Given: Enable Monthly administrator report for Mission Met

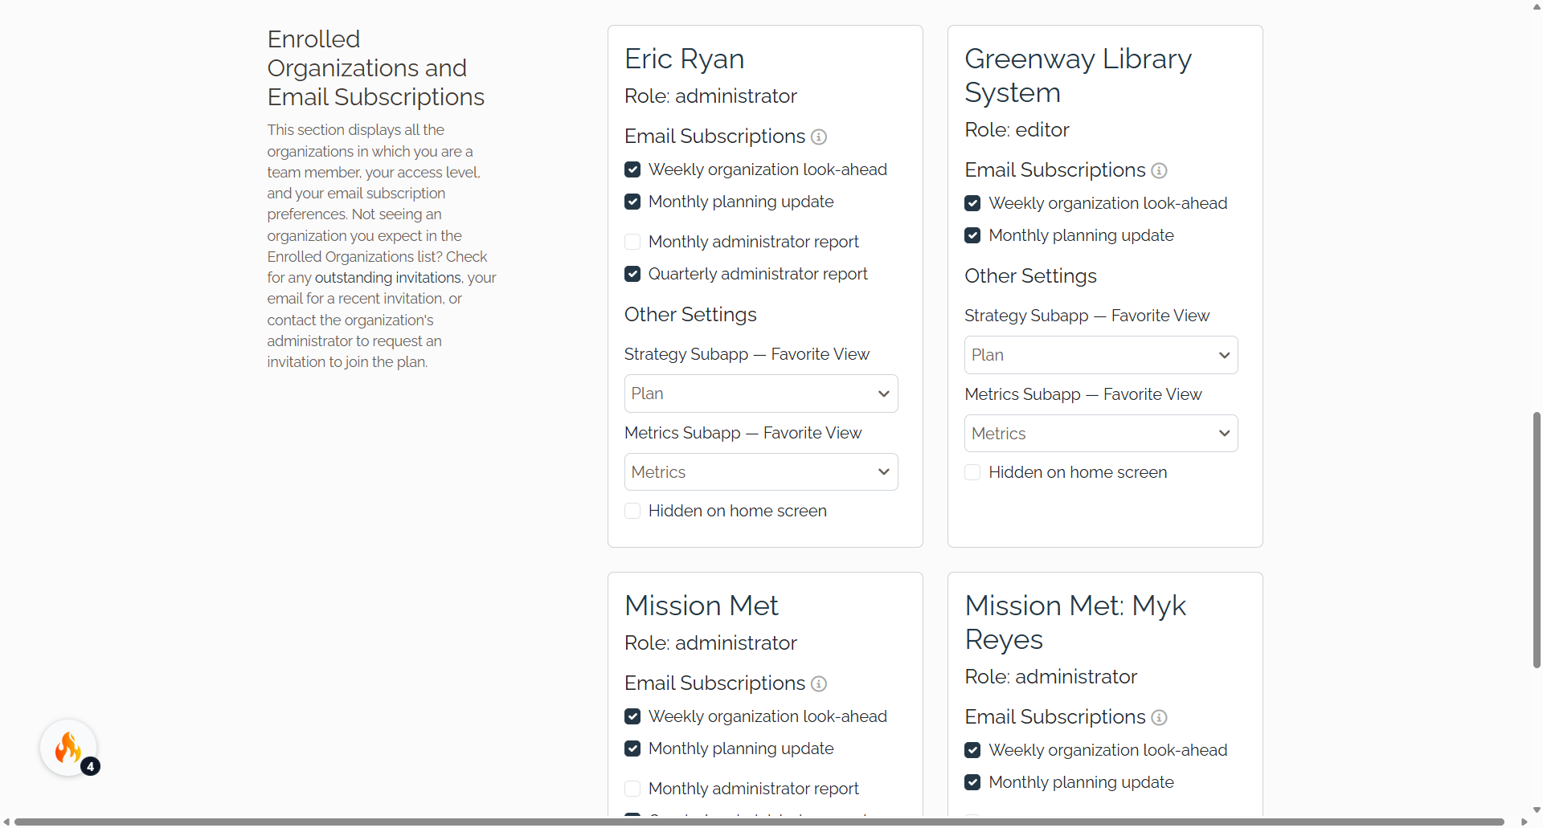Looking at the screenshot, I should coord(632,789).
